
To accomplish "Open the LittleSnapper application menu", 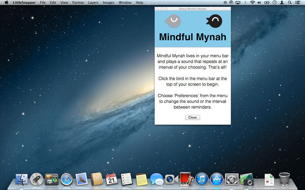I will coord(24,3).
